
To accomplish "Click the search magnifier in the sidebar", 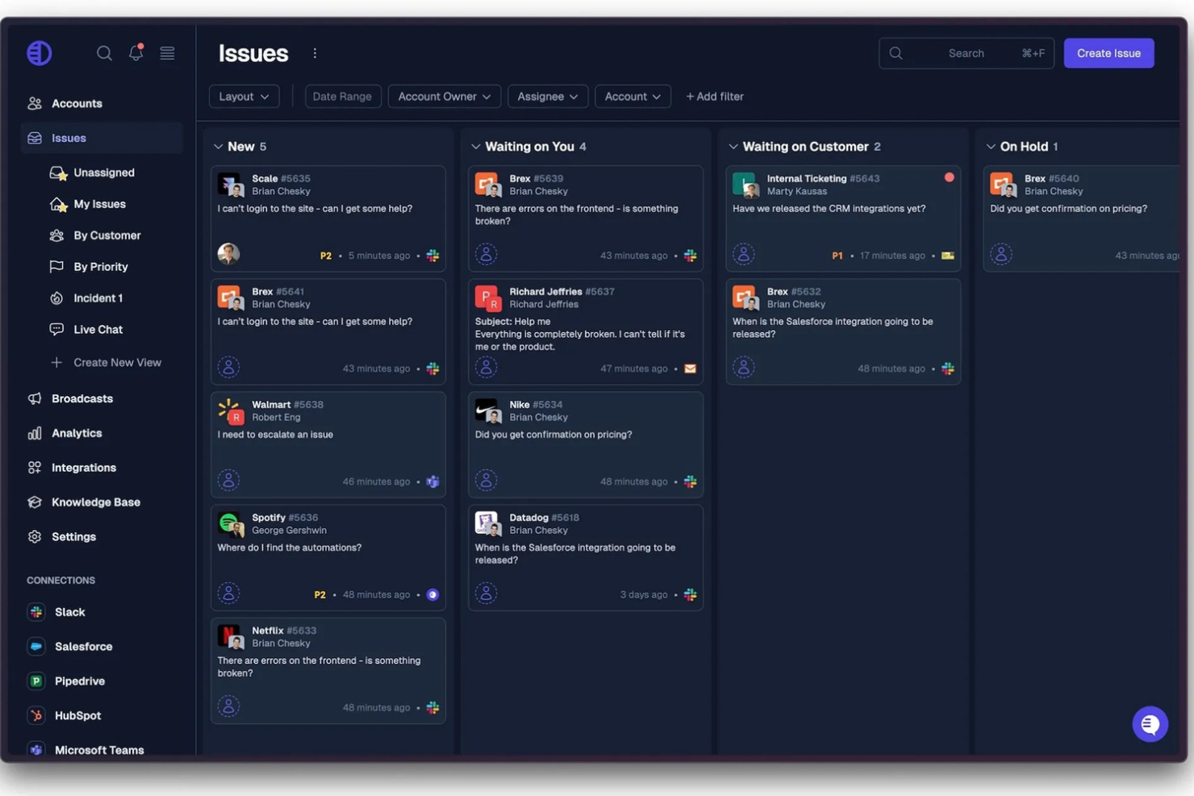I will [104, 52].
